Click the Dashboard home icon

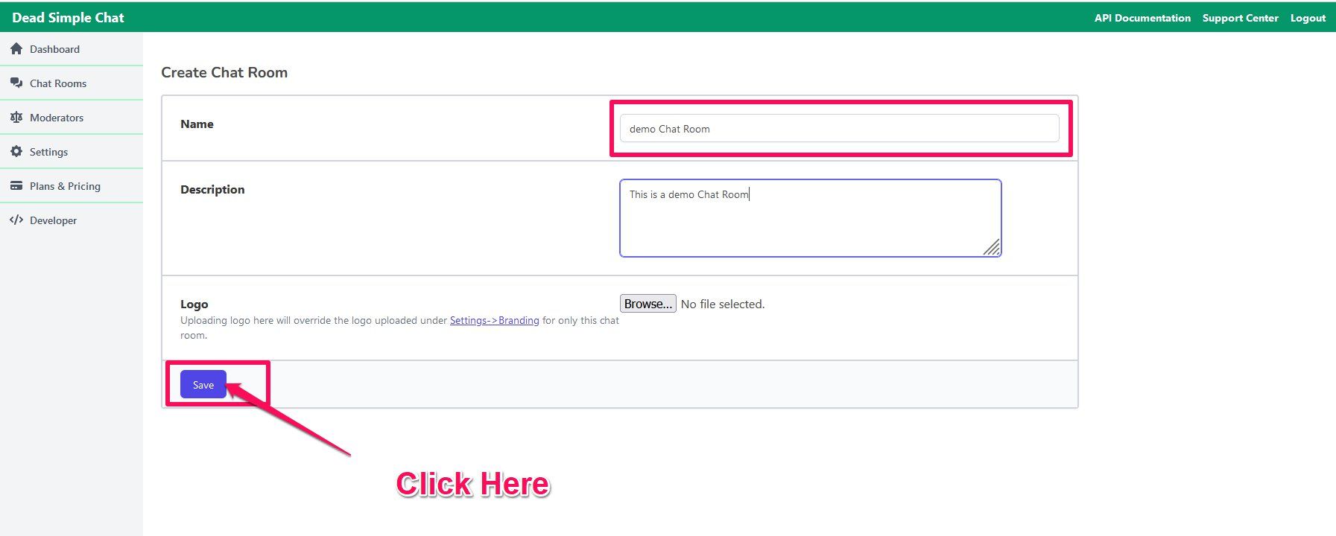(16, 48)
